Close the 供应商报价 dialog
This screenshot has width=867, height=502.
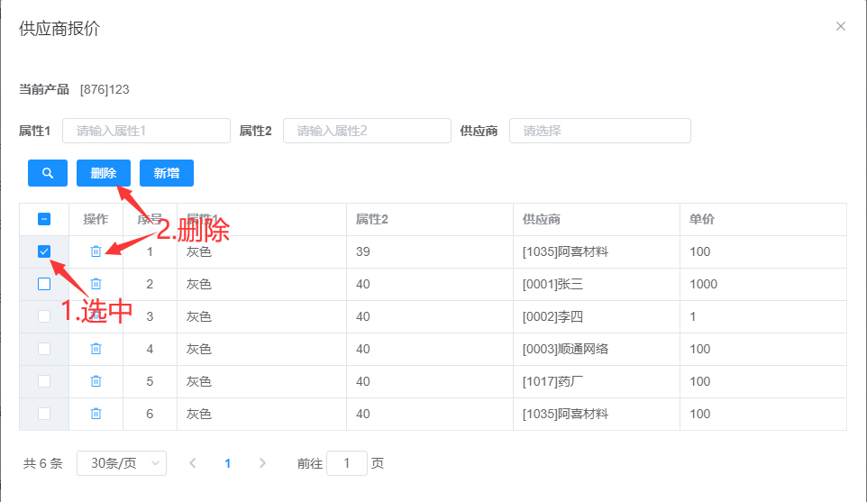click(840, 26)
